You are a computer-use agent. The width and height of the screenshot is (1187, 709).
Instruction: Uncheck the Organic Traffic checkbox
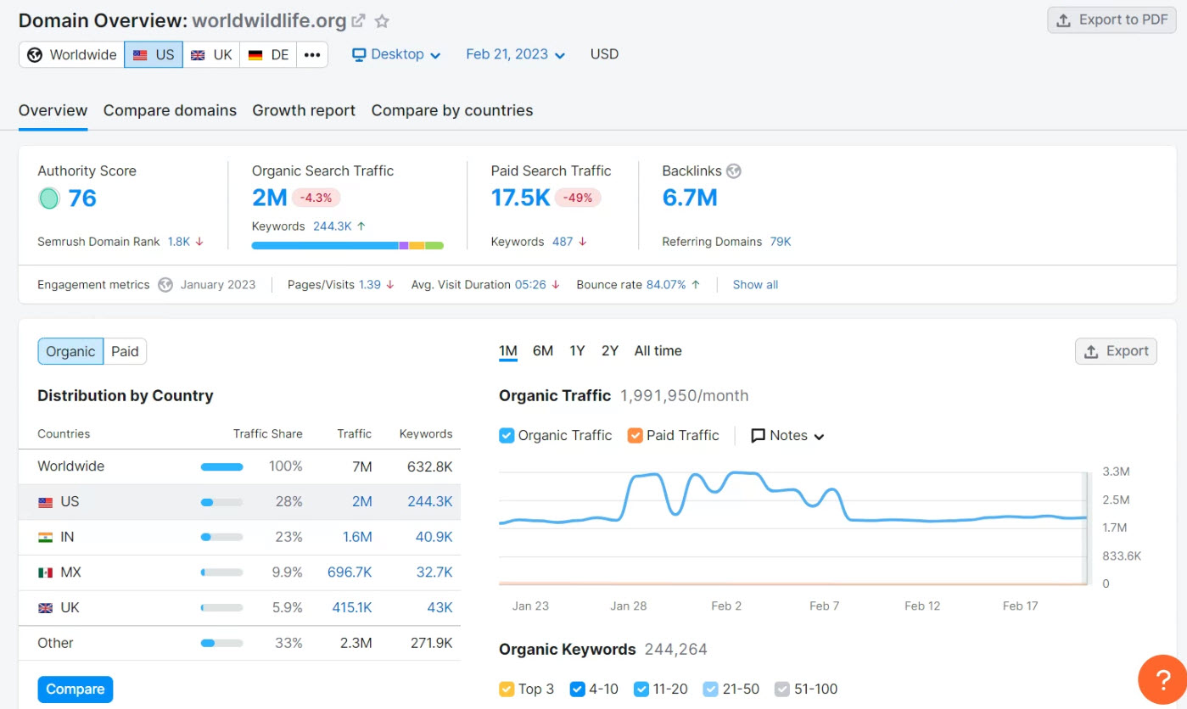tap(507, 435)
